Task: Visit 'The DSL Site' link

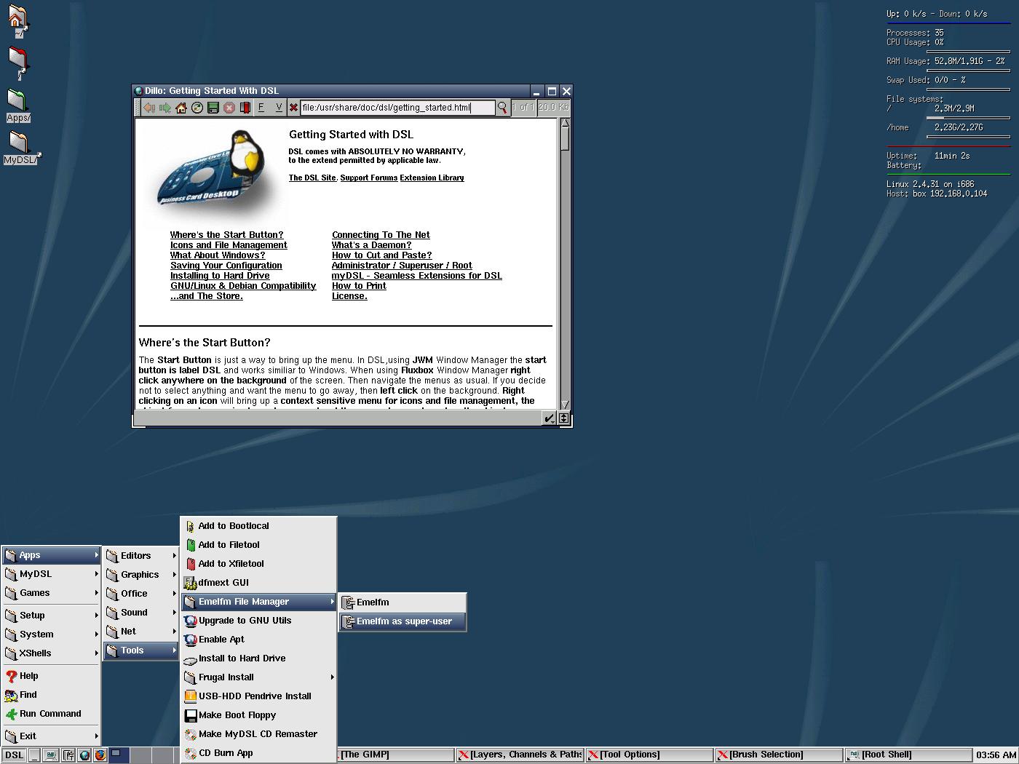Action: [312, 178]
